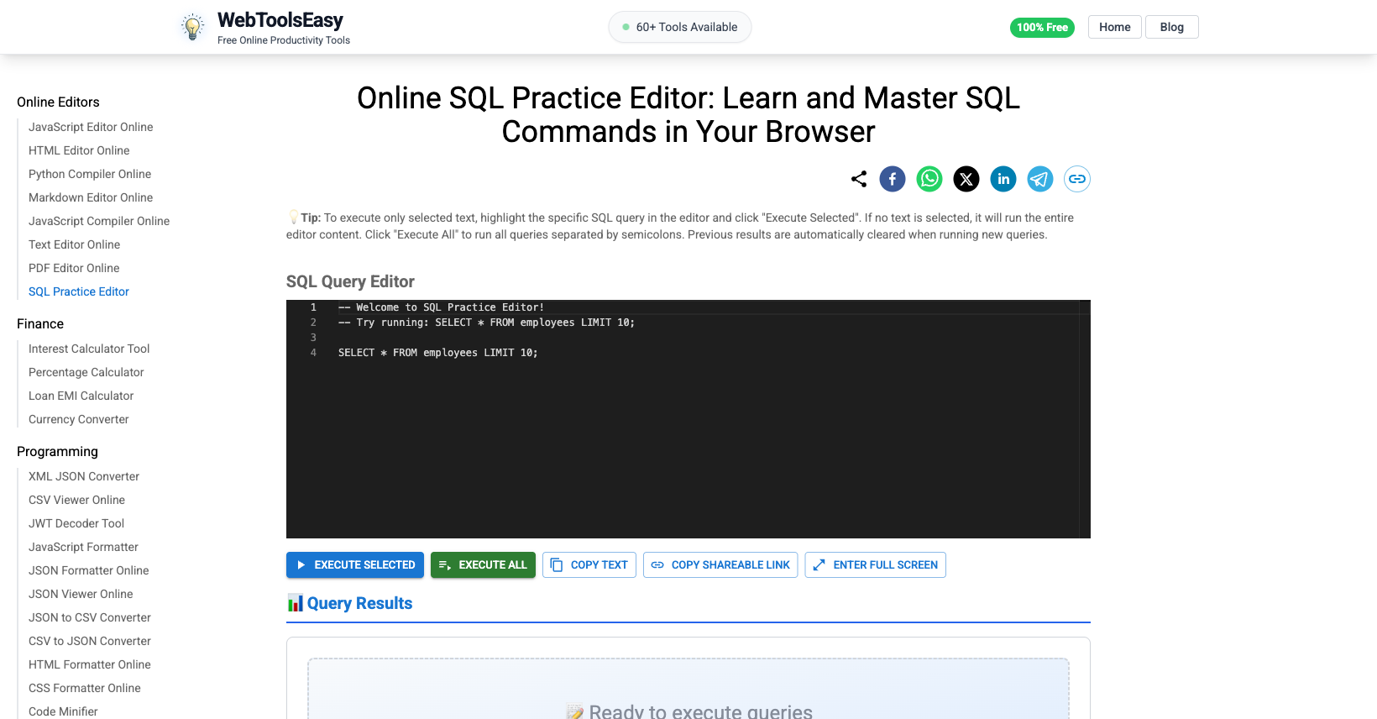The width and height of the screenshot is (1377, 719).
Task: Click the Online Editors section heading
Action: 58,102
